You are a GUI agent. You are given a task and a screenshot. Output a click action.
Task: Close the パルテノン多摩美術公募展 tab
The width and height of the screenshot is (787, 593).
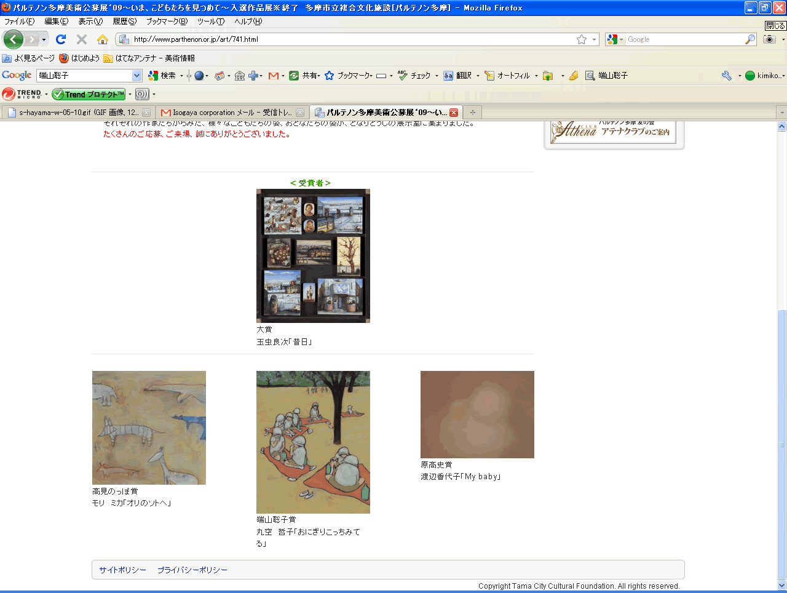[x=454, y=113]
